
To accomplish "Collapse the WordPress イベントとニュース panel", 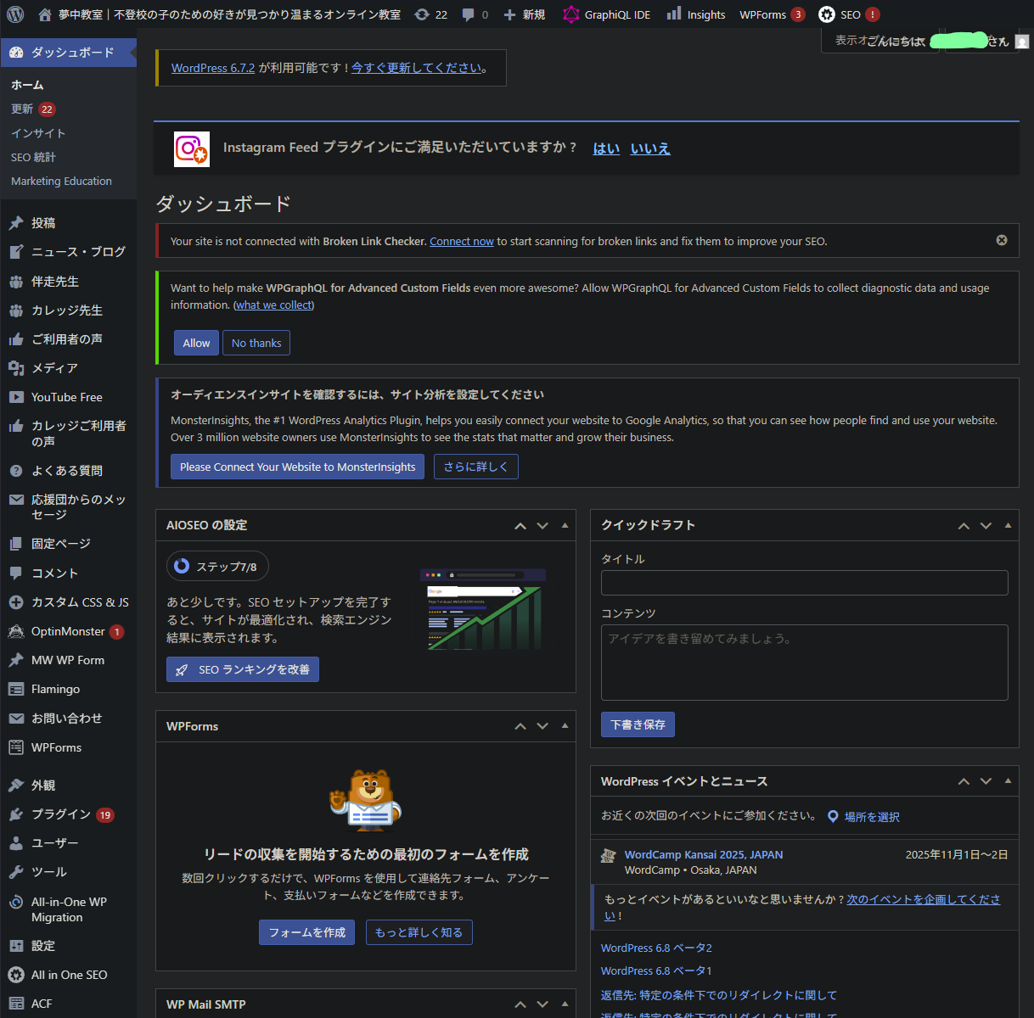I will click(x=1008, y=780).
